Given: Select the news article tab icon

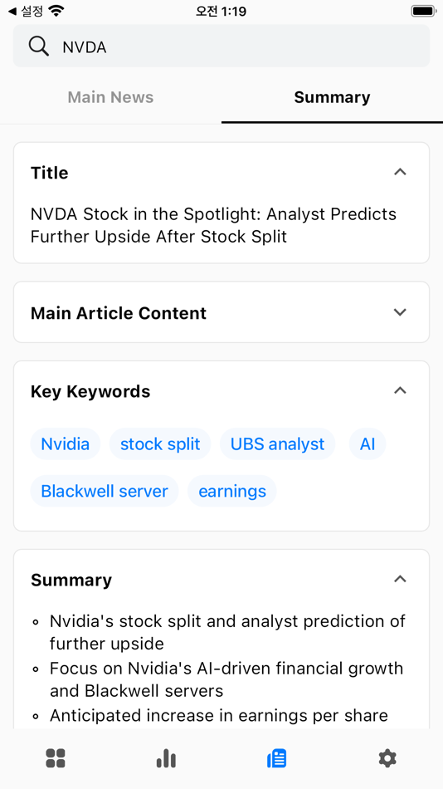Looking at the screenshot, I should [x=276, y=757].
